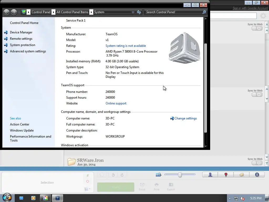Rotate counter-clockwise in Picasa toolbar
Viewport: 269px width, 202px height.
[113, 175]
